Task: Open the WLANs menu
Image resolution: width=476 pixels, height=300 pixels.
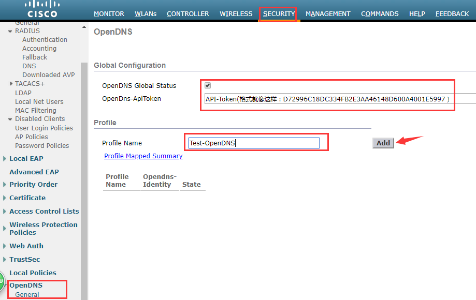Action: pos(146,14)
